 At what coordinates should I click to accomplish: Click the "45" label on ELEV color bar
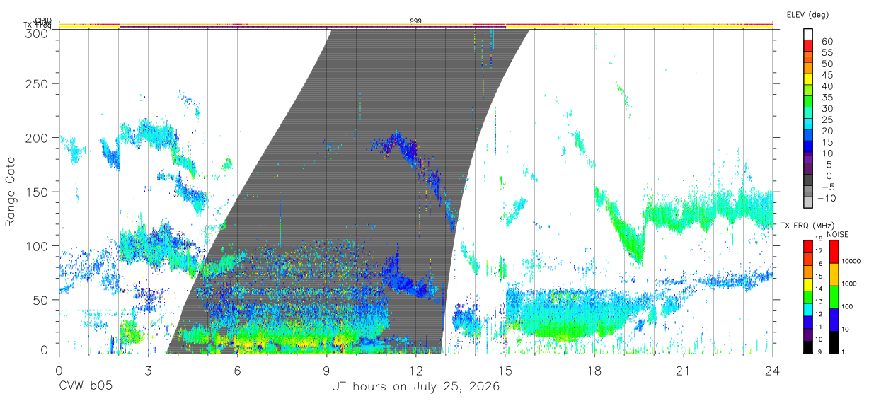pos(827,75)
